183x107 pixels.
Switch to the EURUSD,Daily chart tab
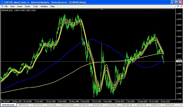(8, 105)
